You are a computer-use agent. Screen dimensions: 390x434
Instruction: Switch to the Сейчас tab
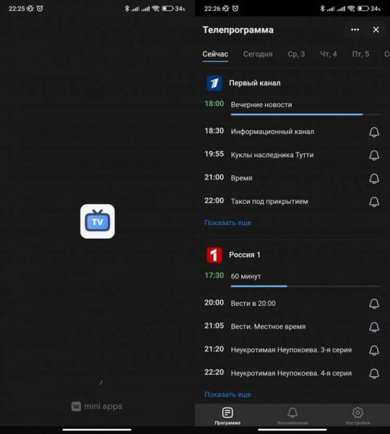(x=215, y=54)
